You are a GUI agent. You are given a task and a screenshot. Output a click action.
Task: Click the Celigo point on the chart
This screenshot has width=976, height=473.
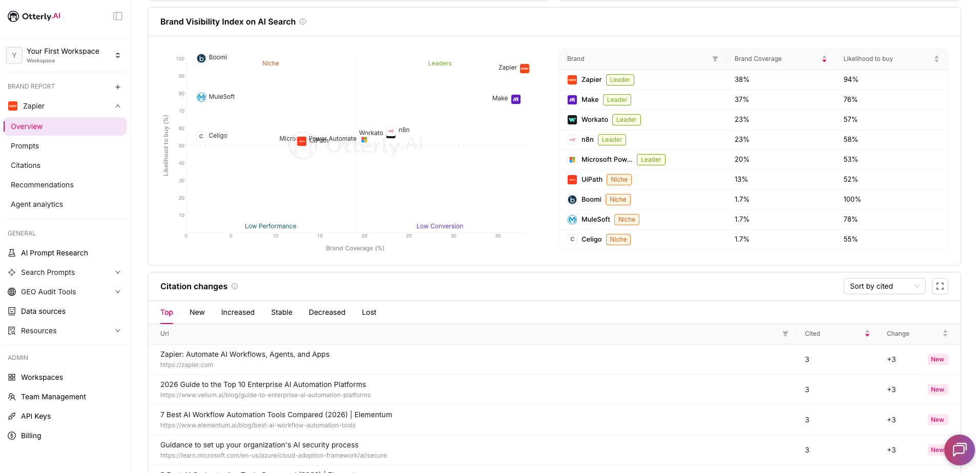click(x=201, y=136)
